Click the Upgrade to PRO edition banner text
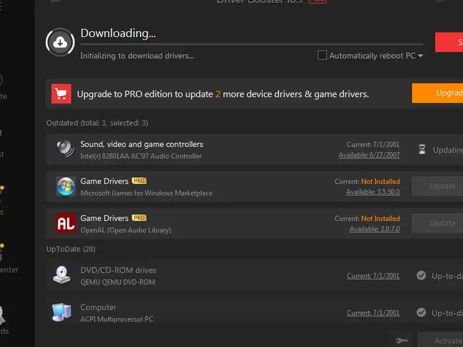Screen dimensions: 463x347 tap(223, 94)
